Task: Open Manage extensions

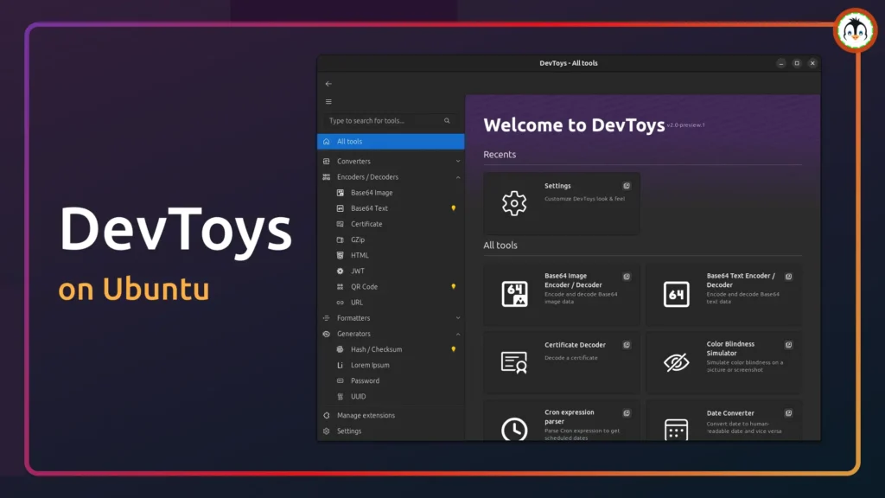Action: (366, 416)
